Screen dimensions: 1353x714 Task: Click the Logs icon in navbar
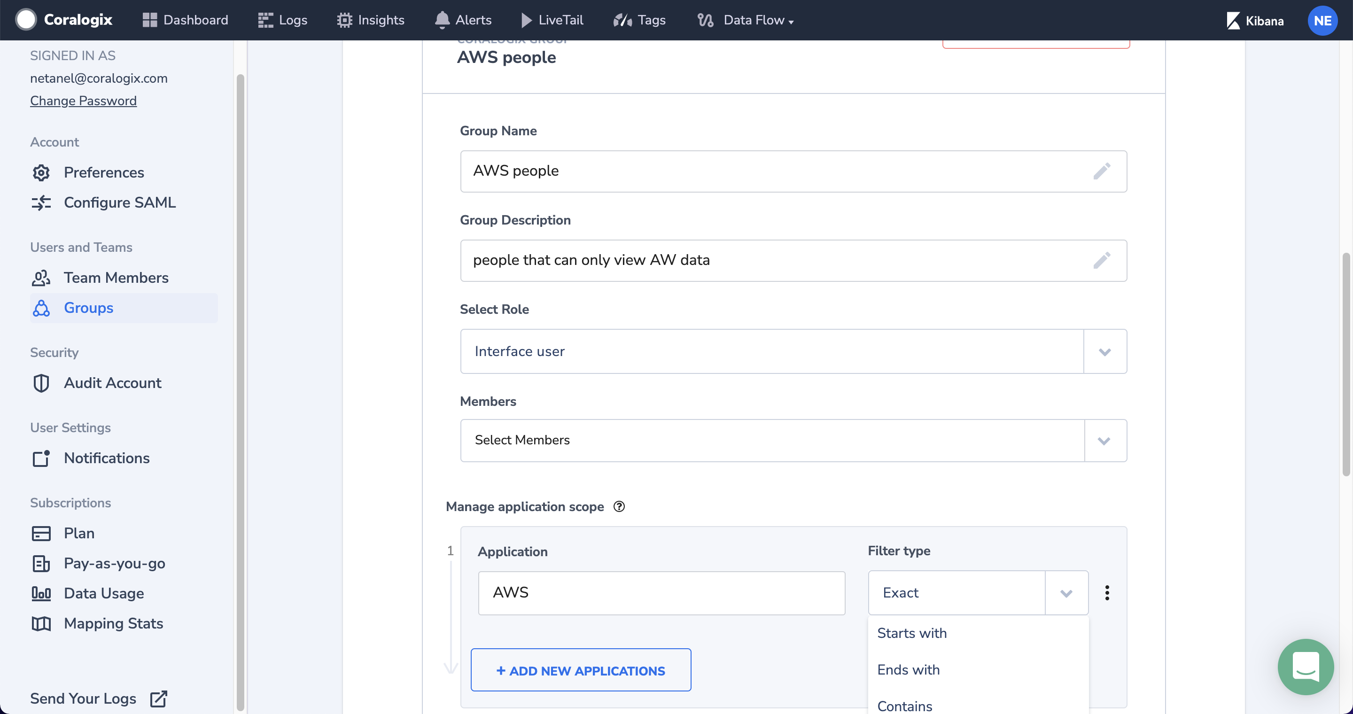pos(265,20)
